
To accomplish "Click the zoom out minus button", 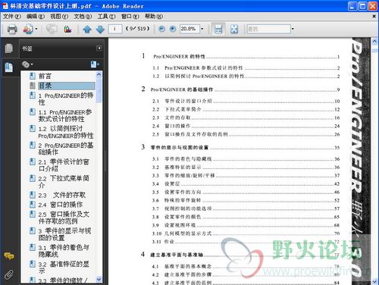I will click(161, 29).
